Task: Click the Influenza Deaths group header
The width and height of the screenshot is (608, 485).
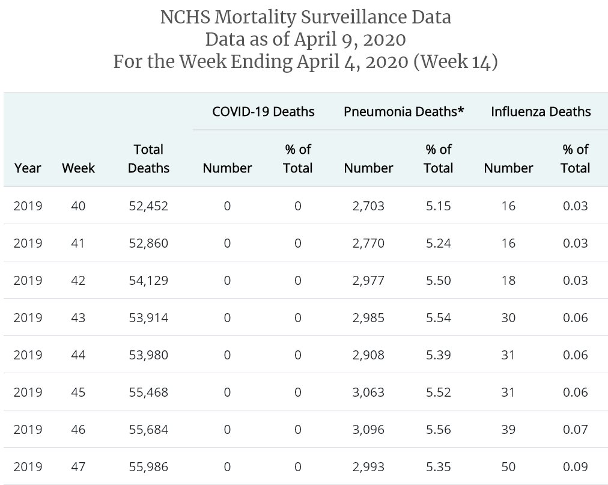Action: click(541, 111)
